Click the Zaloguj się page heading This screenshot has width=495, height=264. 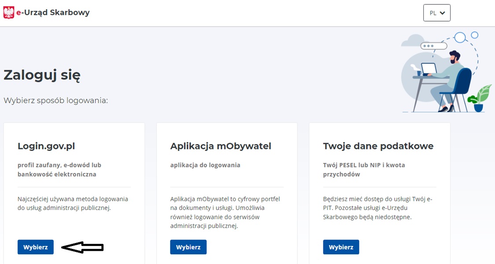pyautogui.click(x=42, y=75)
